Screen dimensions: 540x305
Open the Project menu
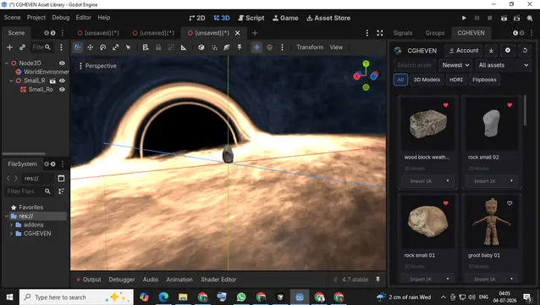tap(36, 17)
